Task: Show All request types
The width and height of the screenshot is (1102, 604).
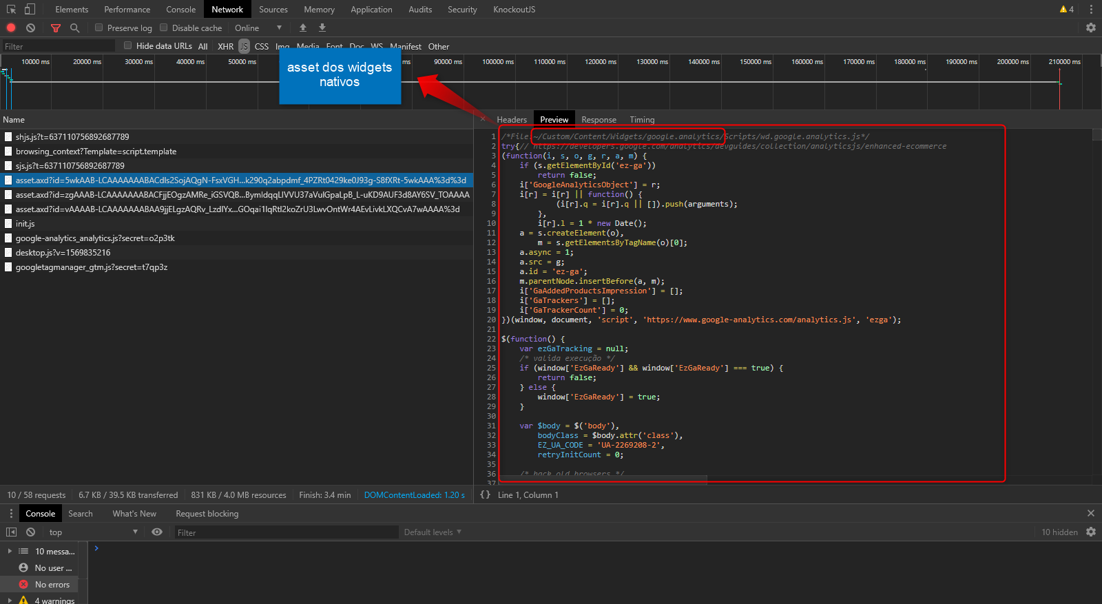Action: (x=203, y=47)
